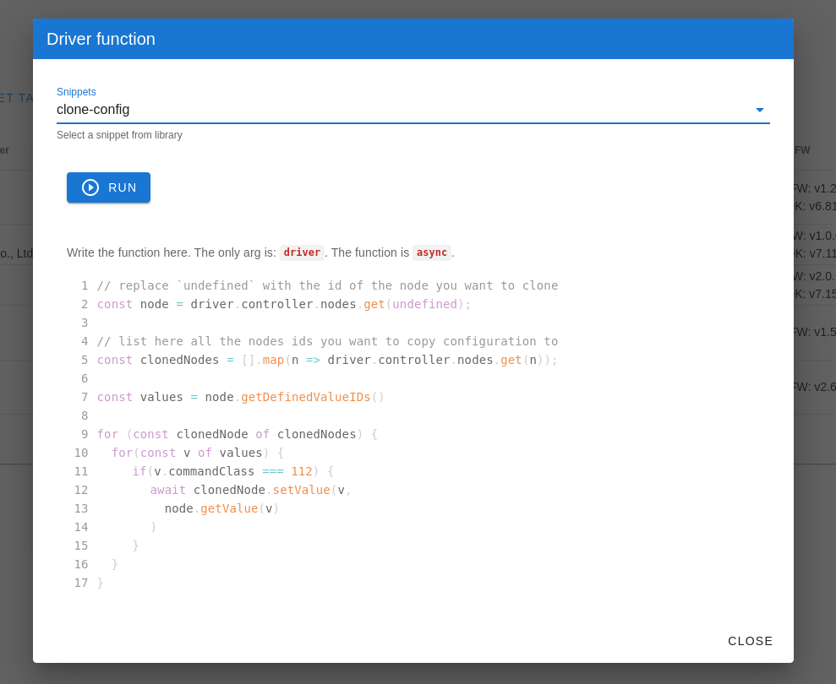Click the Snippets field label
Screen dimensions: 836x684
[76, 92]
